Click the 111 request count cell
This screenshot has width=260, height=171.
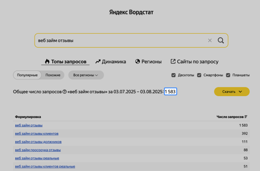pyautogui.click(x=245, y=142)
